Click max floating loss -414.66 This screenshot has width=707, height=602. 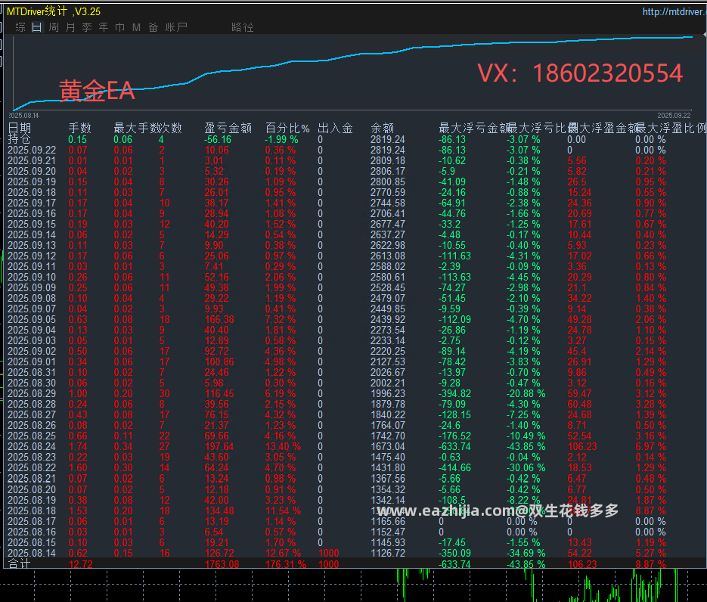click(x=454, y=468)
